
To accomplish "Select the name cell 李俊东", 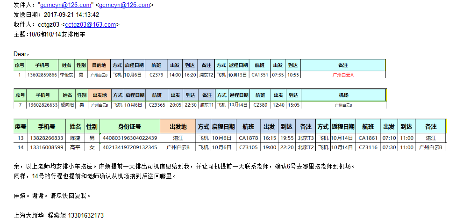I will (67, 75).
